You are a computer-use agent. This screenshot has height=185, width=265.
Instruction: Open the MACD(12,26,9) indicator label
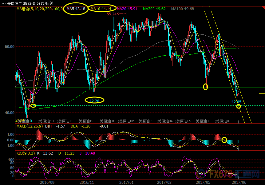coord(30,126)
